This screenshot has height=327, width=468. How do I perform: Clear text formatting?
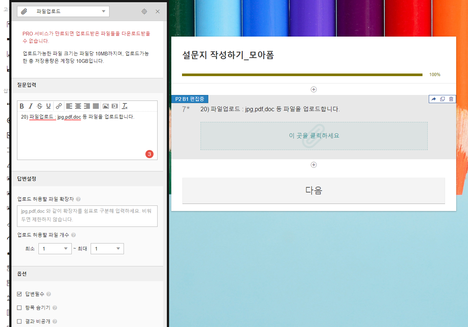(125, 106)
